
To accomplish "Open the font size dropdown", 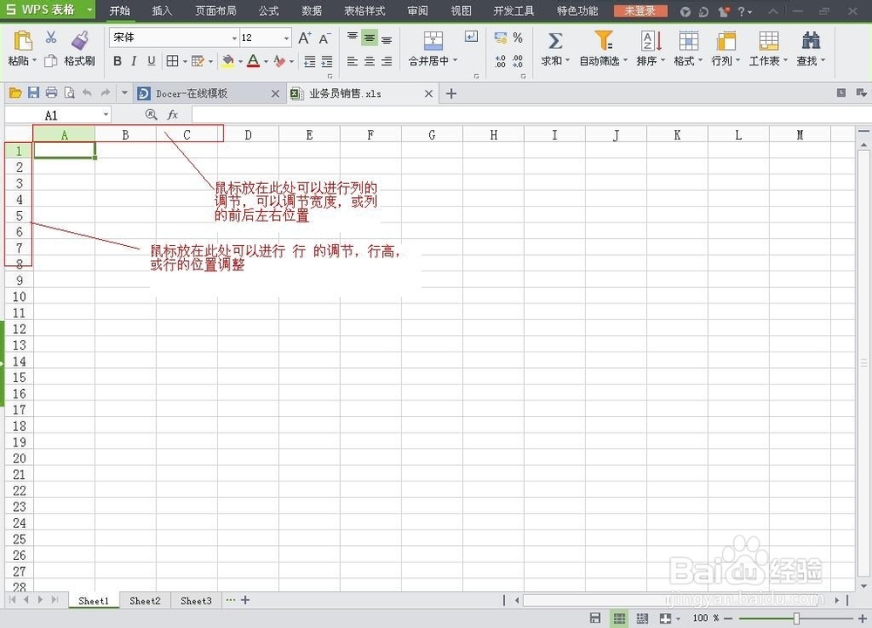I will tap(286, 38).
